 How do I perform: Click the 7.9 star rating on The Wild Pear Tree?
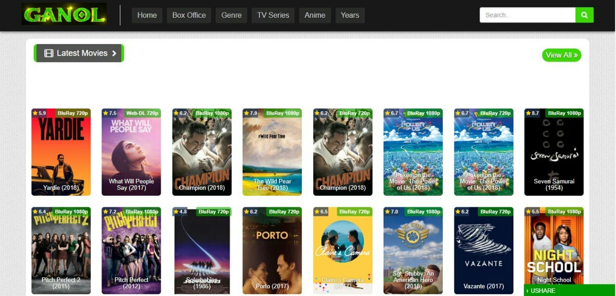(251, 113)
